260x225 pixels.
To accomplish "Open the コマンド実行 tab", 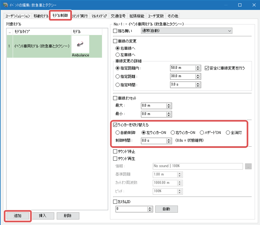I will [x=80, y=16].
